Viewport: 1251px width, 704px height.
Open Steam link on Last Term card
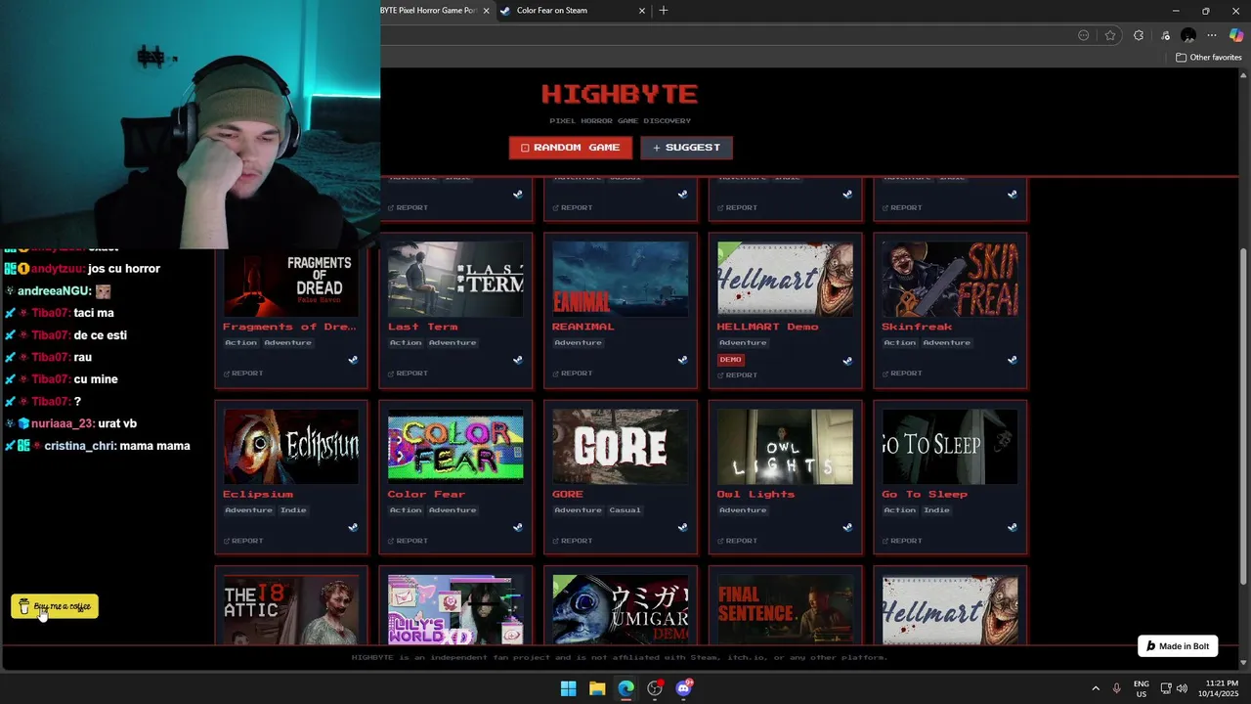[518, 360]
